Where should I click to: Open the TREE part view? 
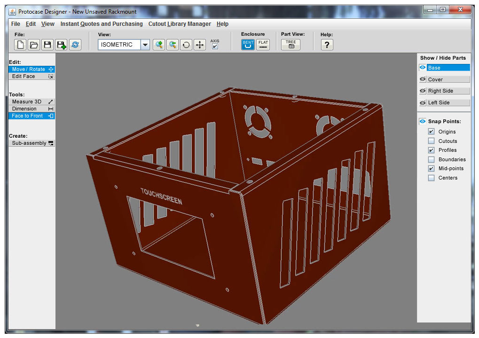(x=291, y=43)
